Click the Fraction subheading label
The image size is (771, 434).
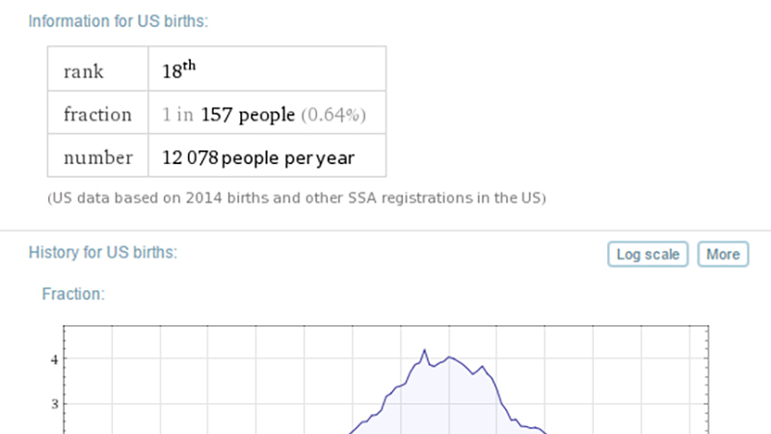(x=73, y=294)
